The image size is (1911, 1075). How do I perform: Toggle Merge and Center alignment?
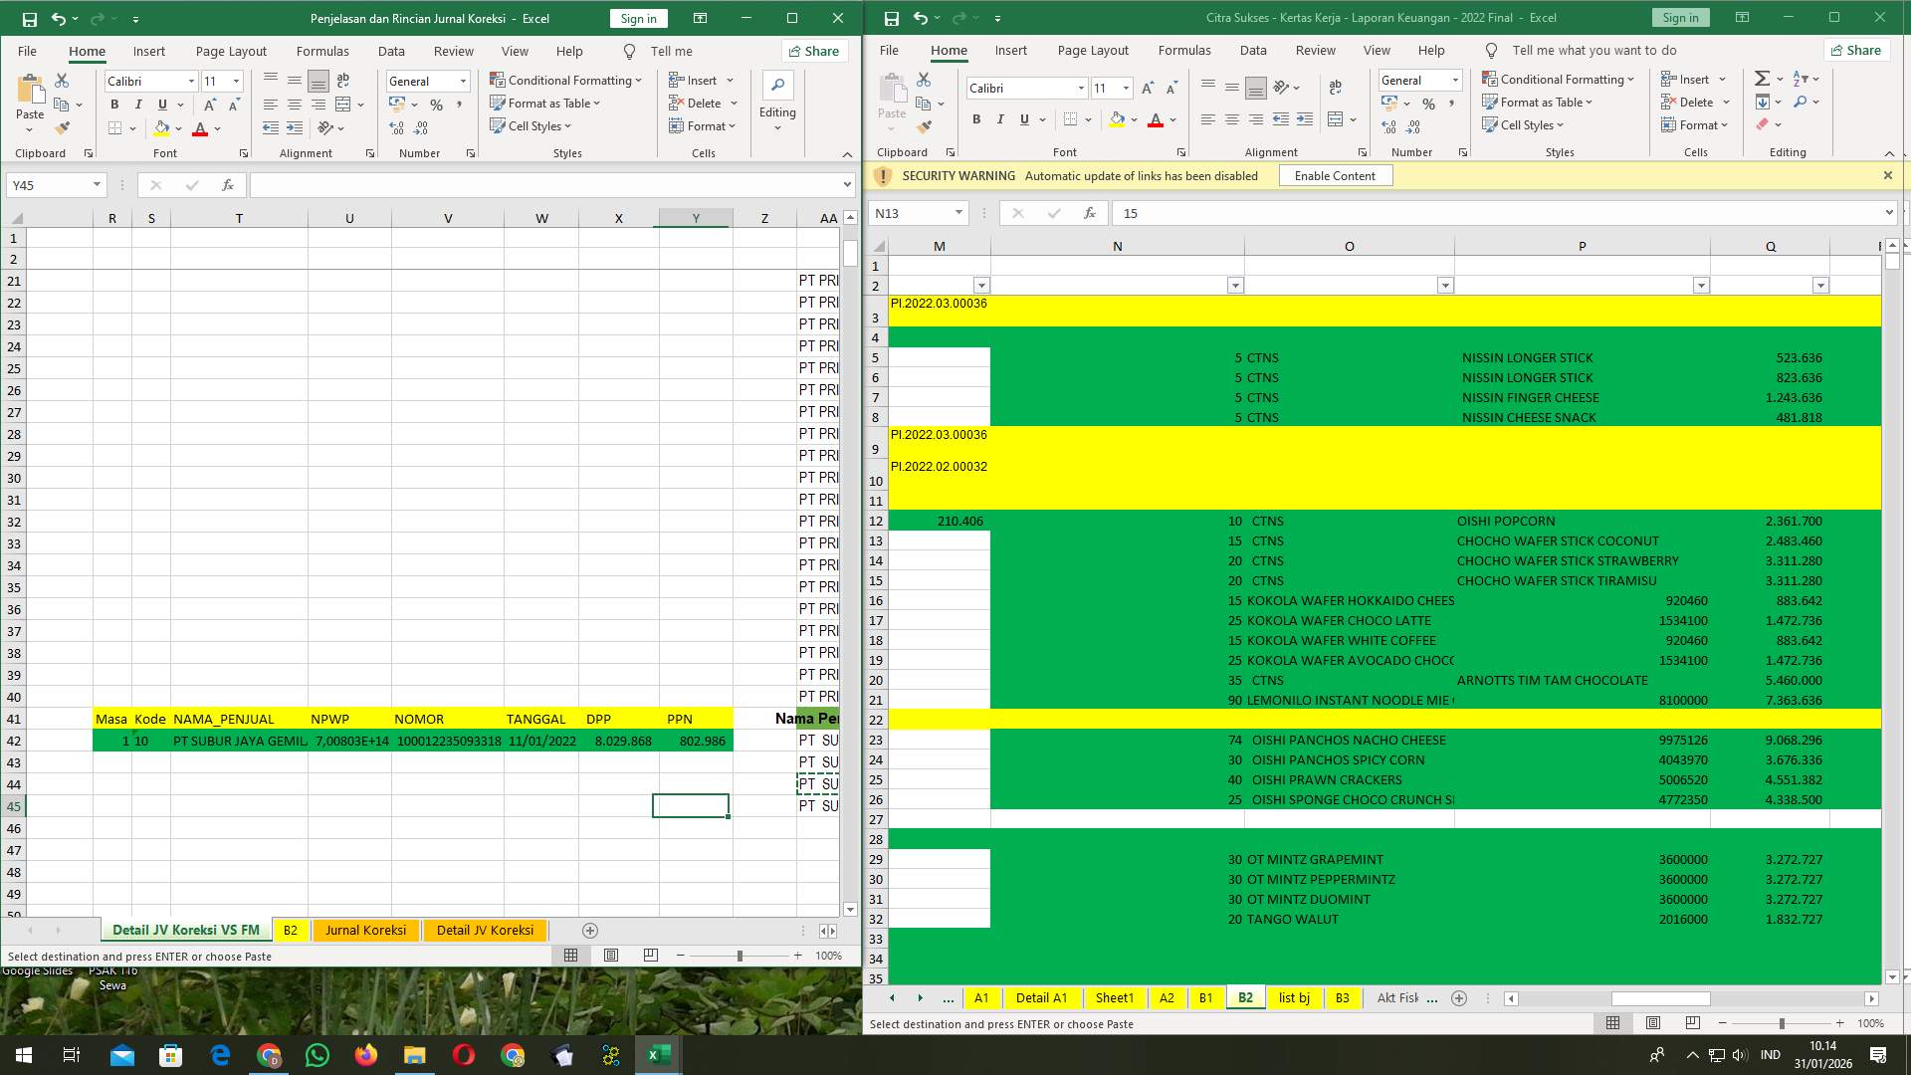[x=343, y=105]
